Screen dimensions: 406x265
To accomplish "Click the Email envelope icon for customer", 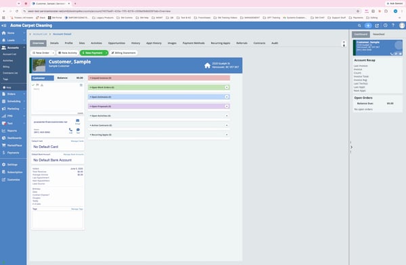I will [x=77, y=120].
